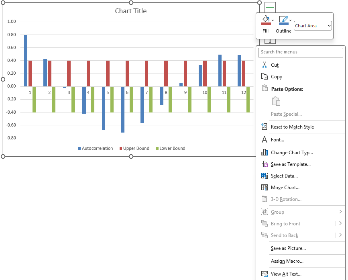Image resolution: width=348 pixels, height=280 pixels.
Task: Click the chart's left-middle resize handle
Action: 3,79
